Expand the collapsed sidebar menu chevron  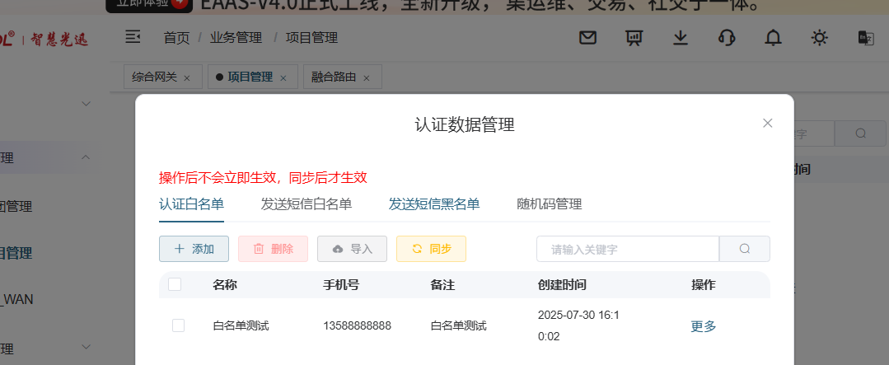coord(86,104)
